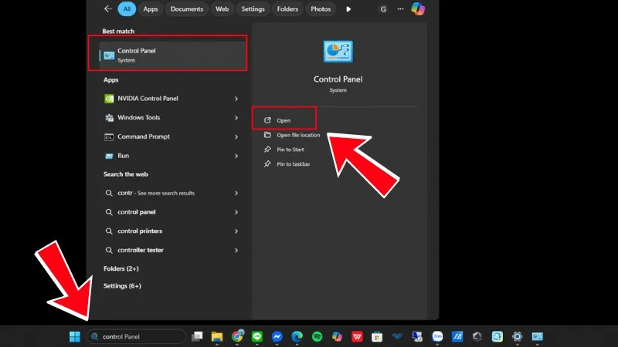Switch to the Documents filter tab
The image size is (618, 347).
point(186,9)
